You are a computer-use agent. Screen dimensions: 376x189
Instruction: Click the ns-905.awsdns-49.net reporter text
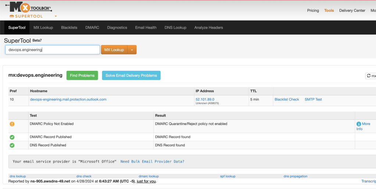click(50, 181)
